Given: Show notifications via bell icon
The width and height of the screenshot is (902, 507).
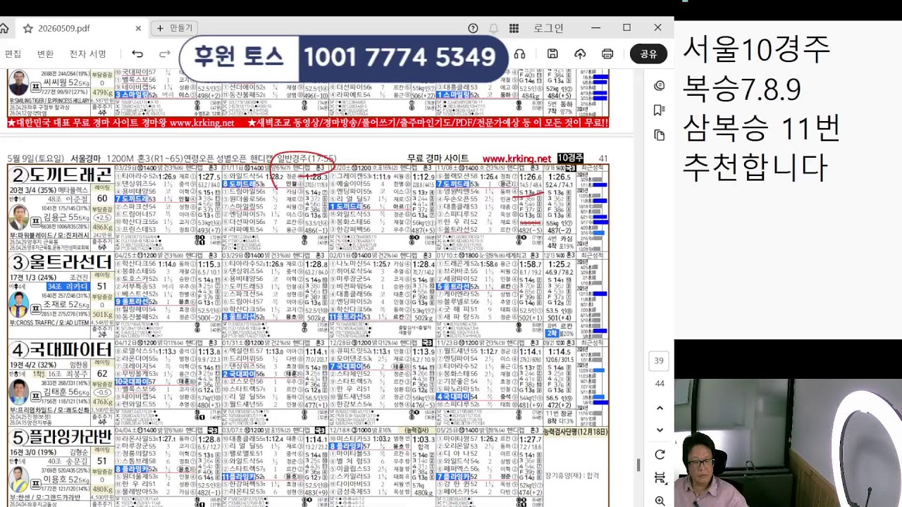Looking at the screenshot, I should pos(493,28).
